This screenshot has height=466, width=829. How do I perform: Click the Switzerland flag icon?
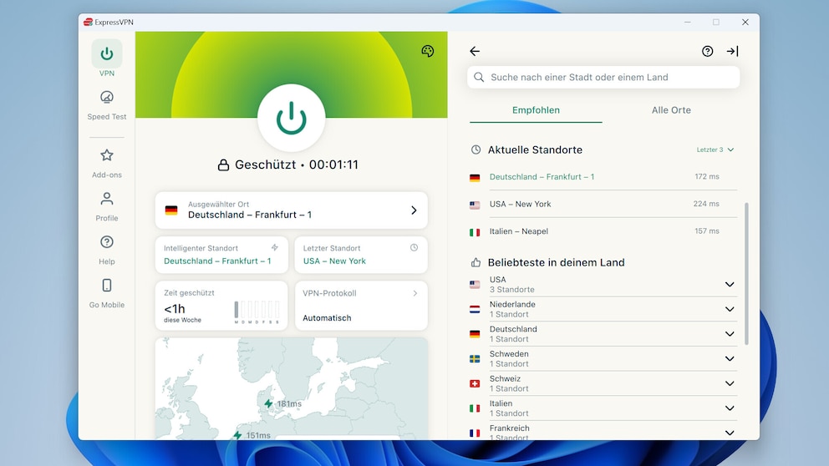coord(475,383)
